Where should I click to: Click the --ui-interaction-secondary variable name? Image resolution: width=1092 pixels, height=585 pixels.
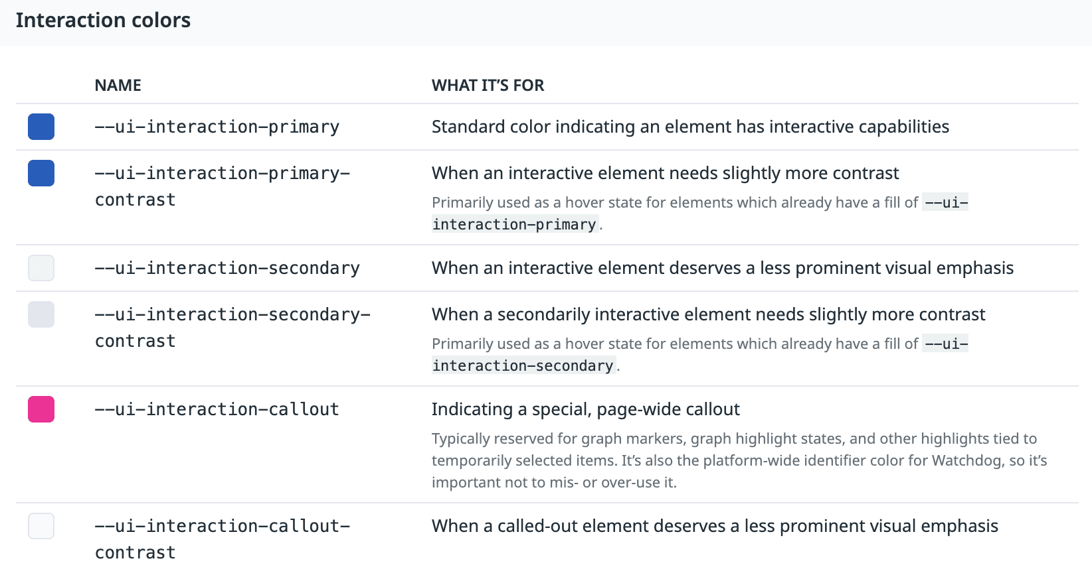pyautogui.click(x=227, y=268)
